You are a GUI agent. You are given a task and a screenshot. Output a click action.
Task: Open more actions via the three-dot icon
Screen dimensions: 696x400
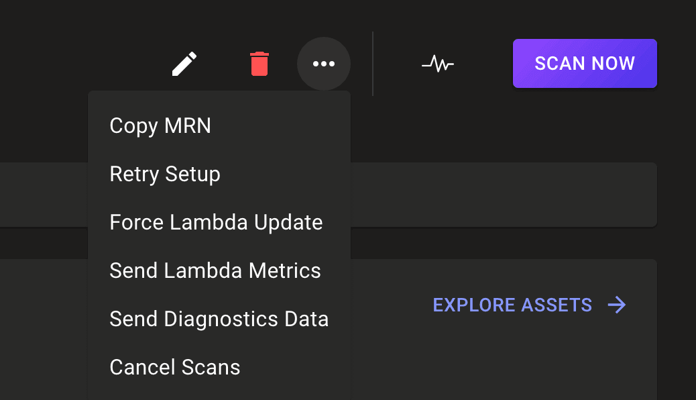click(x=324, y=63)
